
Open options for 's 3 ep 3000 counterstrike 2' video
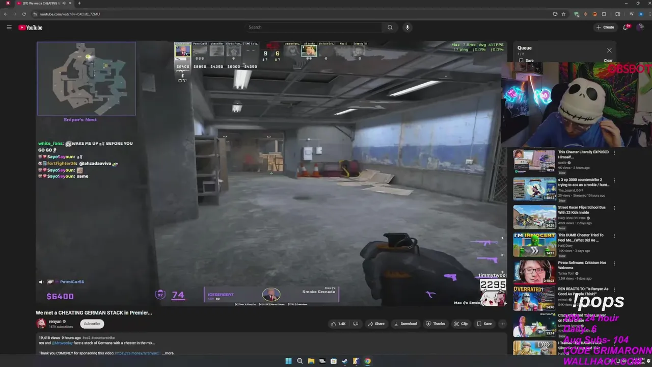click(x=614, y=180)
